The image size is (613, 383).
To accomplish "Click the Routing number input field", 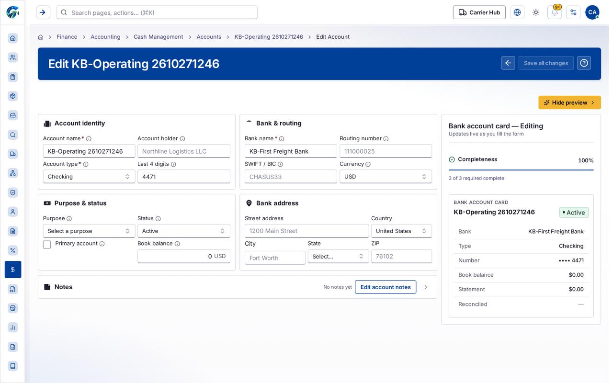I will coord(386,151).
